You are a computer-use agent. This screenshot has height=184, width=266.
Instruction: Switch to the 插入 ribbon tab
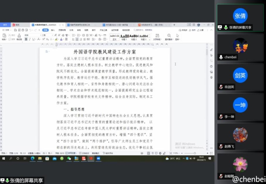[53, 30]
